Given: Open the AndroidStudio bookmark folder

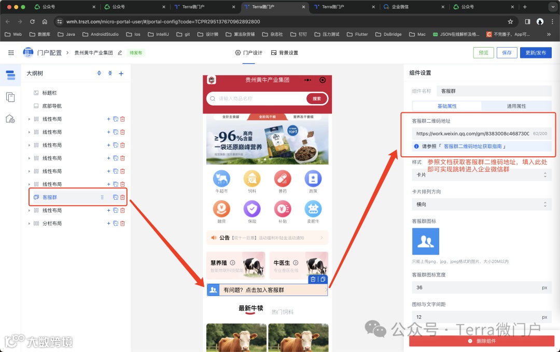Looking at the screenshot, I should [x=101, y=34].
